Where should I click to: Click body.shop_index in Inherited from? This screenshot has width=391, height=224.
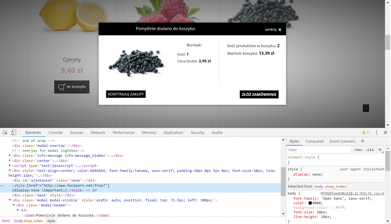(x=330, y=186)
